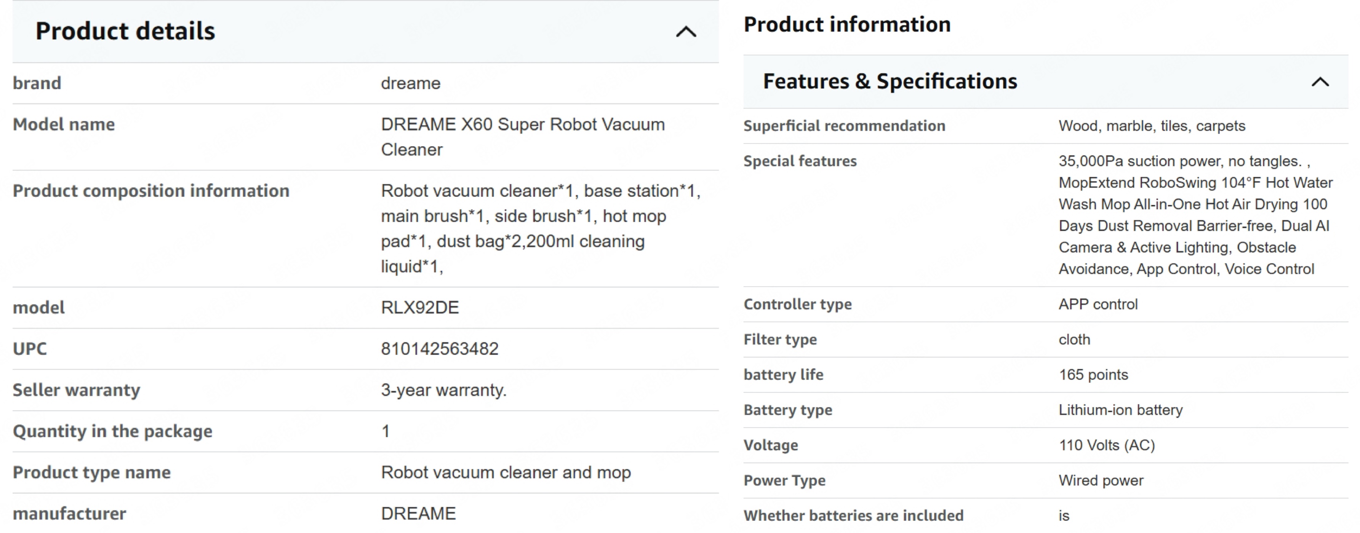Select the UPC number 810142563482
The image size is (1360, 533).
[x=440, y=349]
